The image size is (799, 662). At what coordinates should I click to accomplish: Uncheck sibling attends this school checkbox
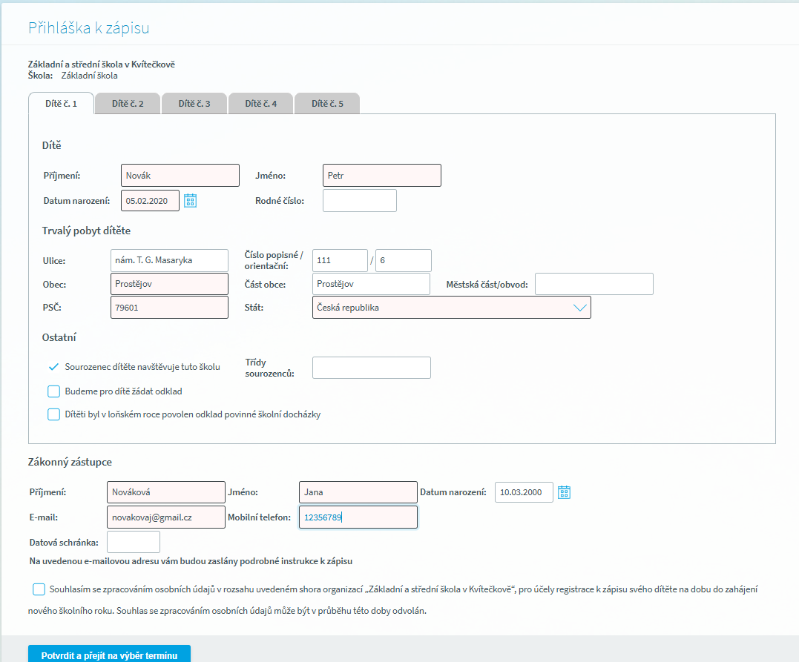click(53, 367)
